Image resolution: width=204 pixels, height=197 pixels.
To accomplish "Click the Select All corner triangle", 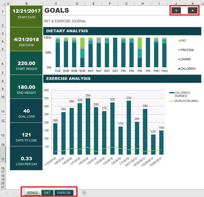I will tap(4, 4).
